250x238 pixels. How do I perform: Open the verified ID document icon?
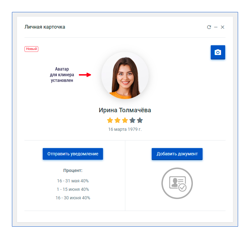[177, 183]
